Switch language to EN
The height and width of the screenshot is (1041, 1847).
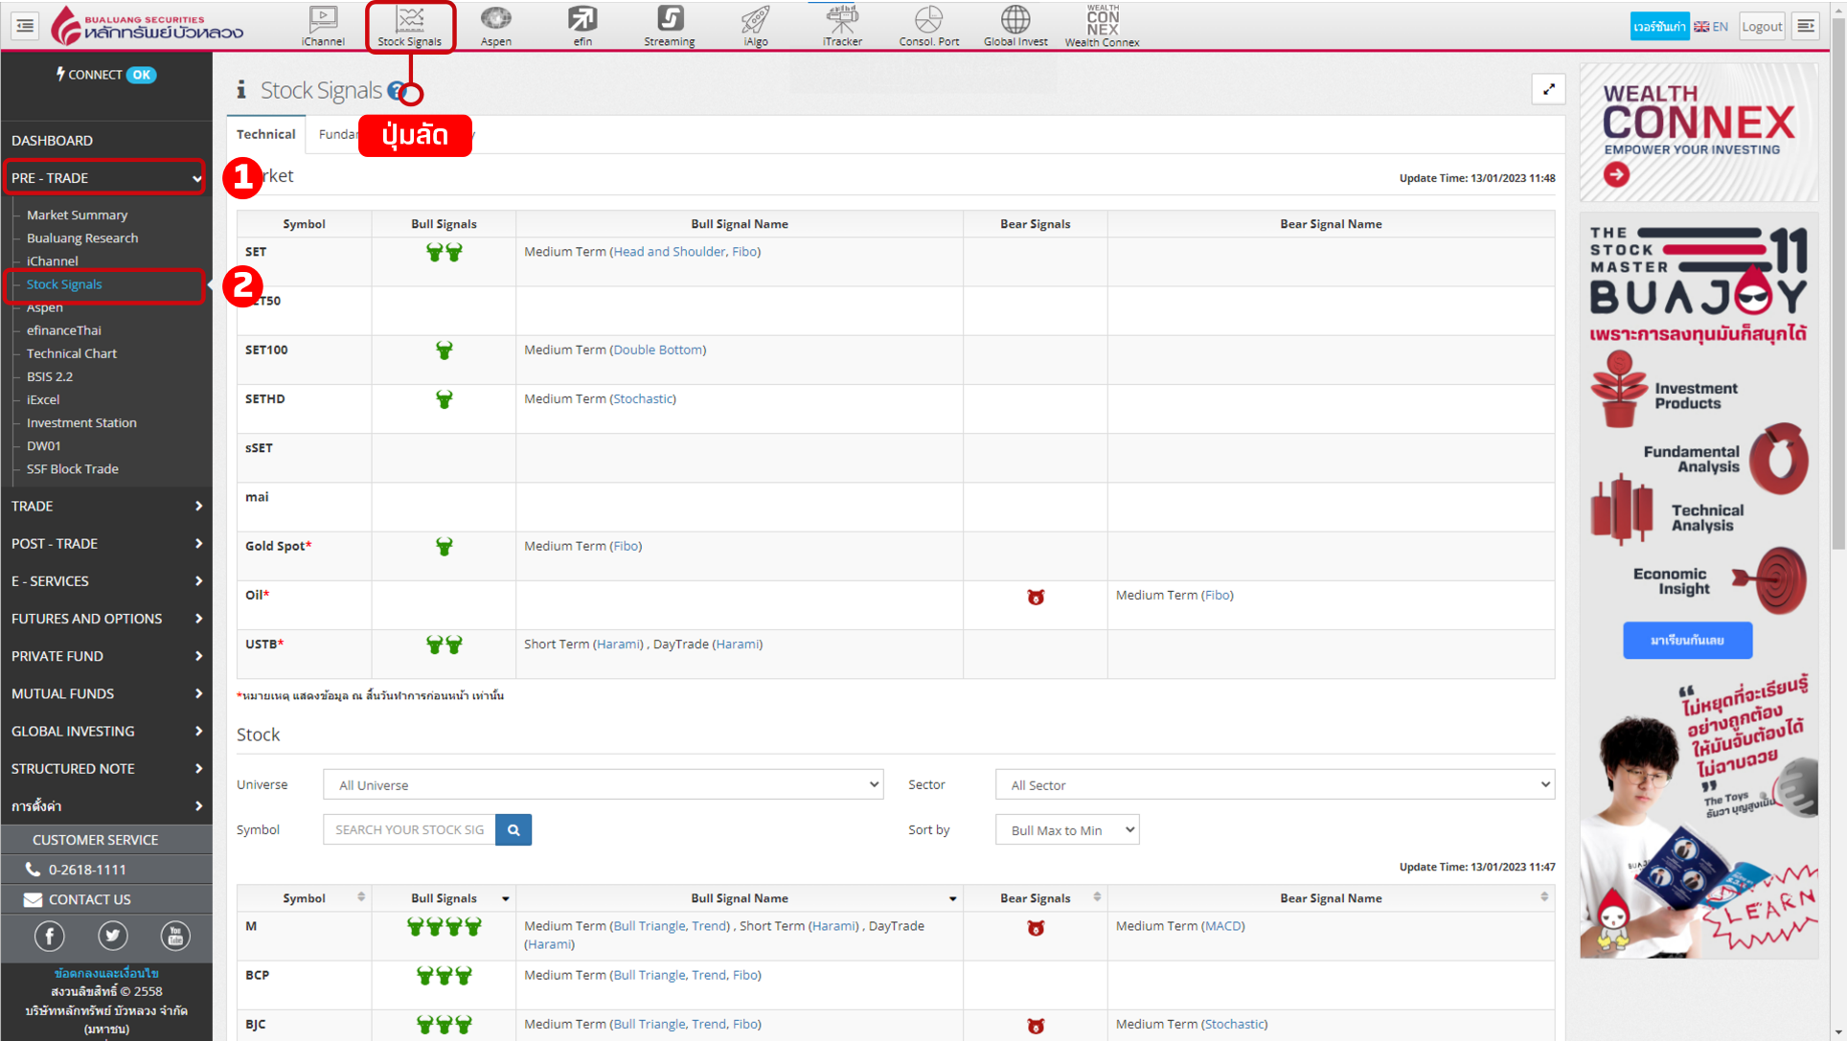tap(1711, 26)
